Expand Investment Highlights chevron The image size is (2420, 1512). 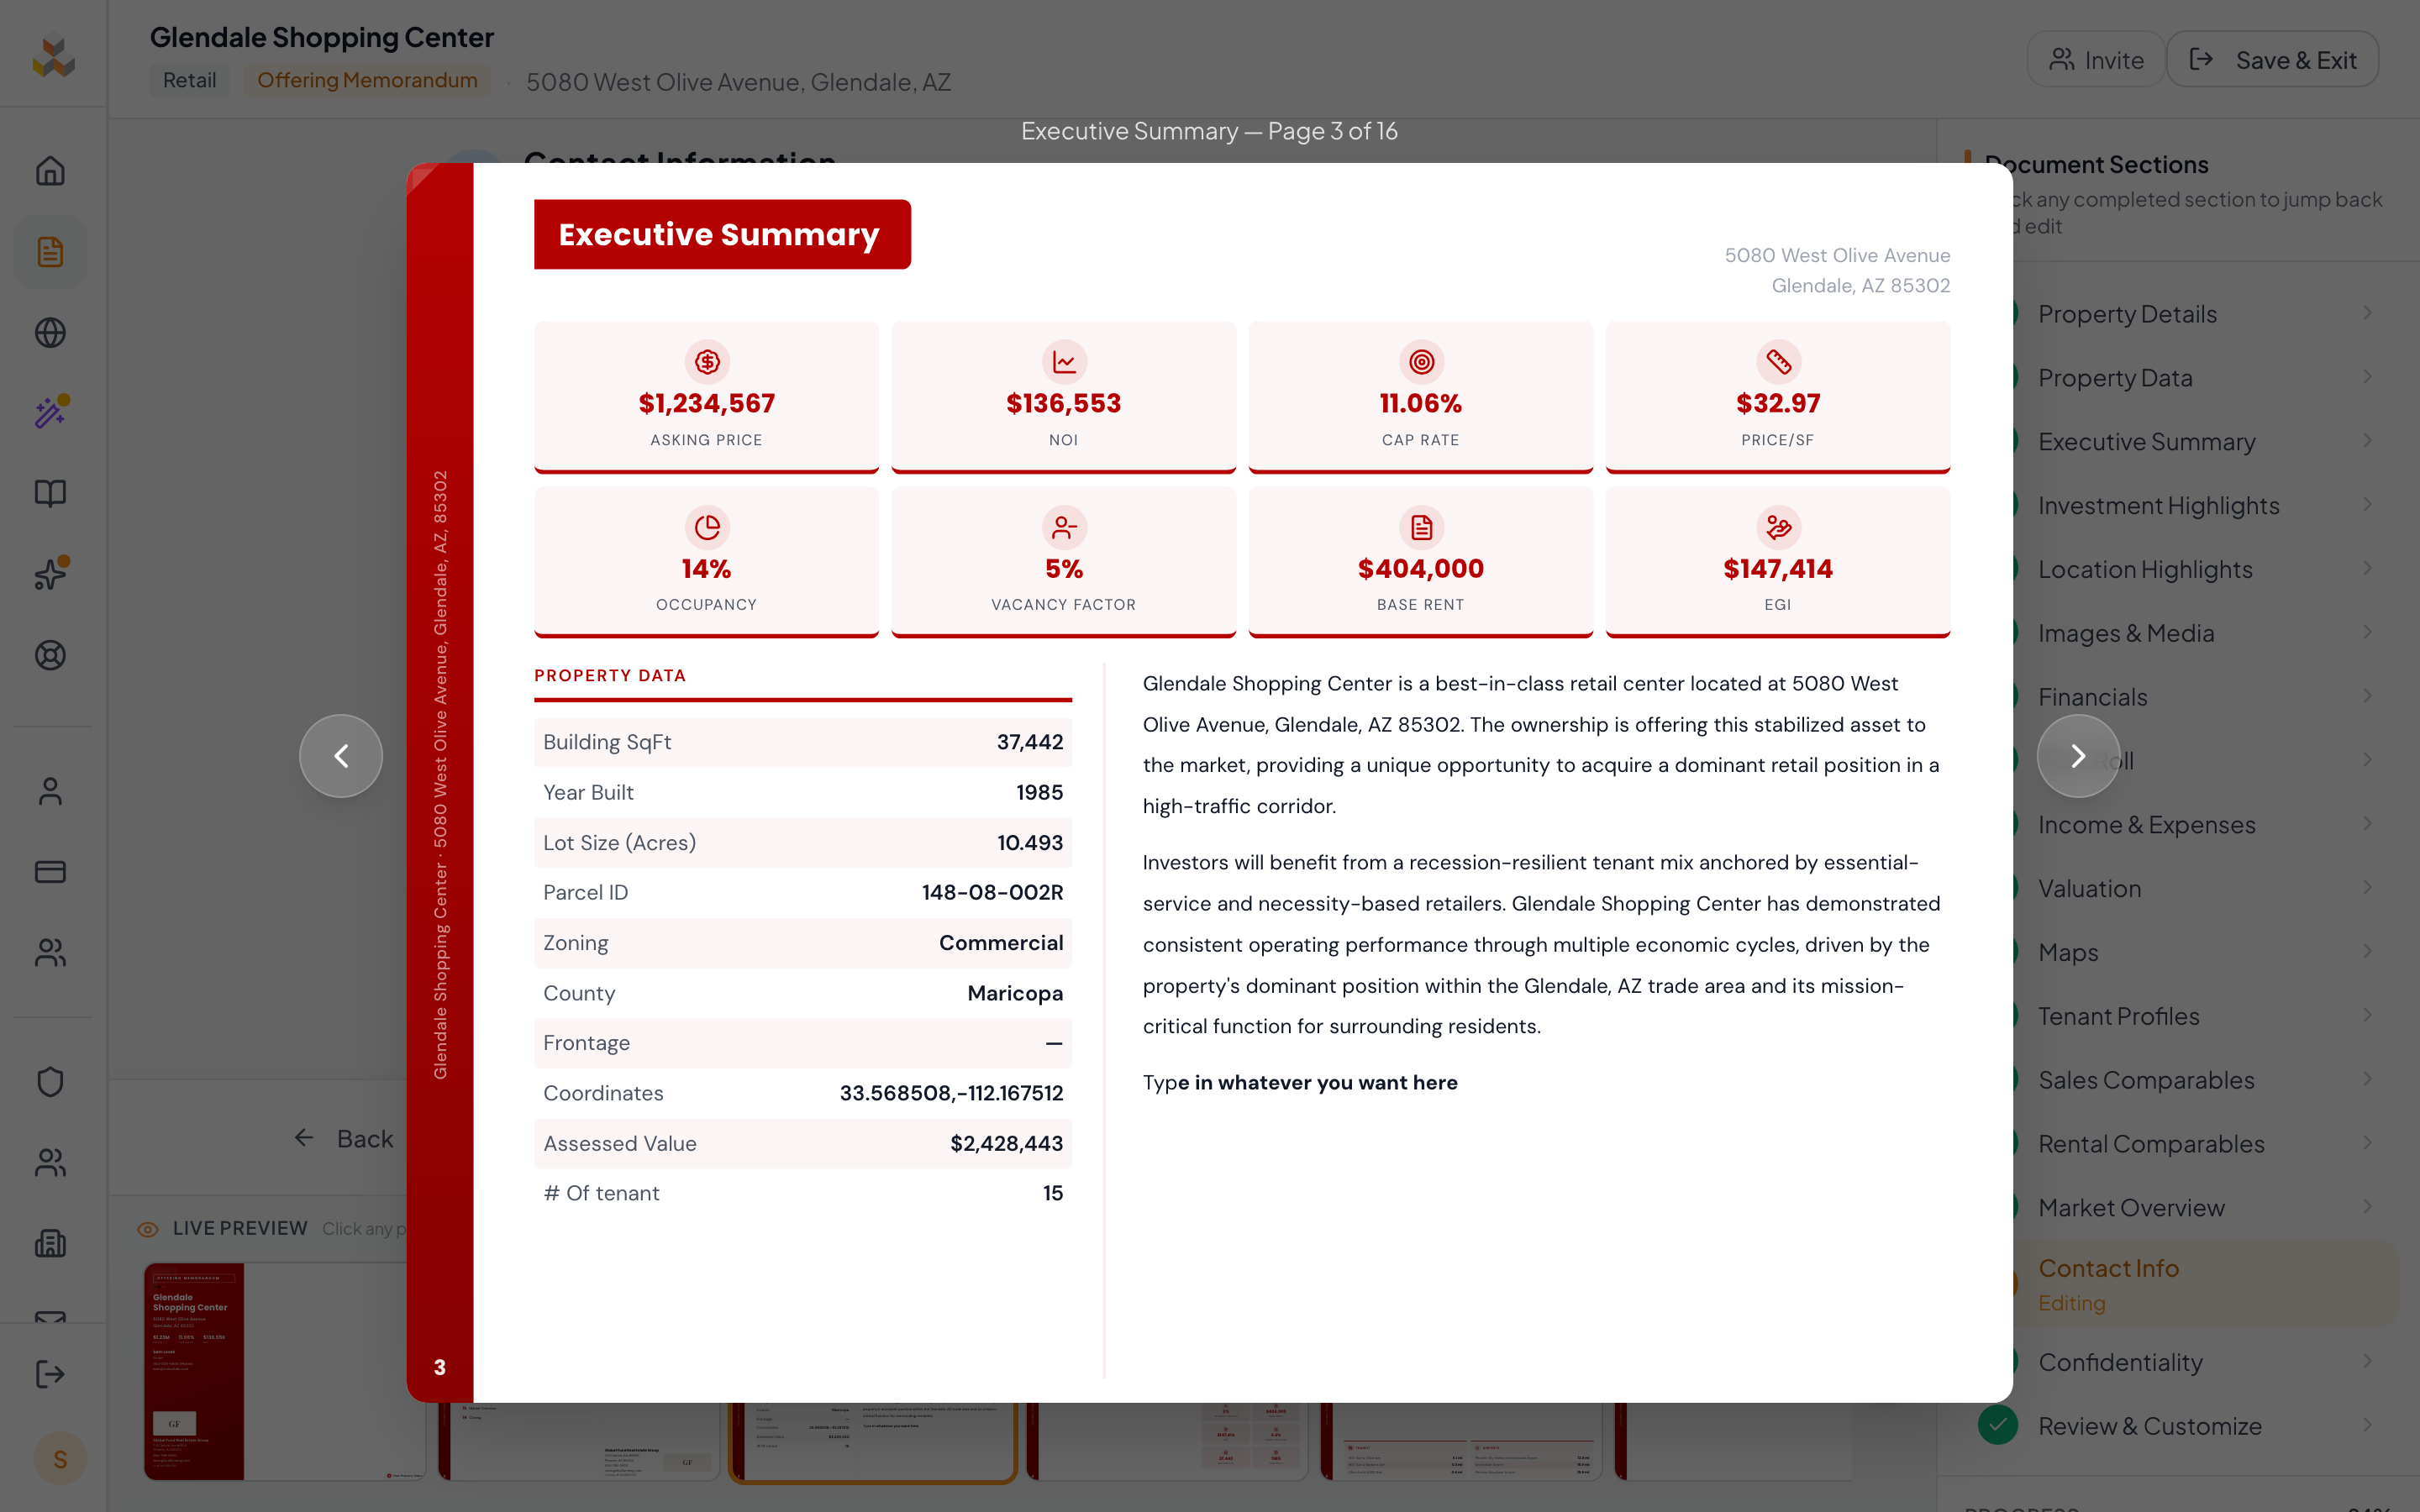2367,505
